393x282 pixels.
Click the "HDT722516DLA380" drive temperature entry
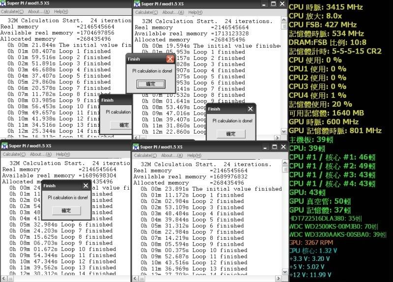[326, 219]
